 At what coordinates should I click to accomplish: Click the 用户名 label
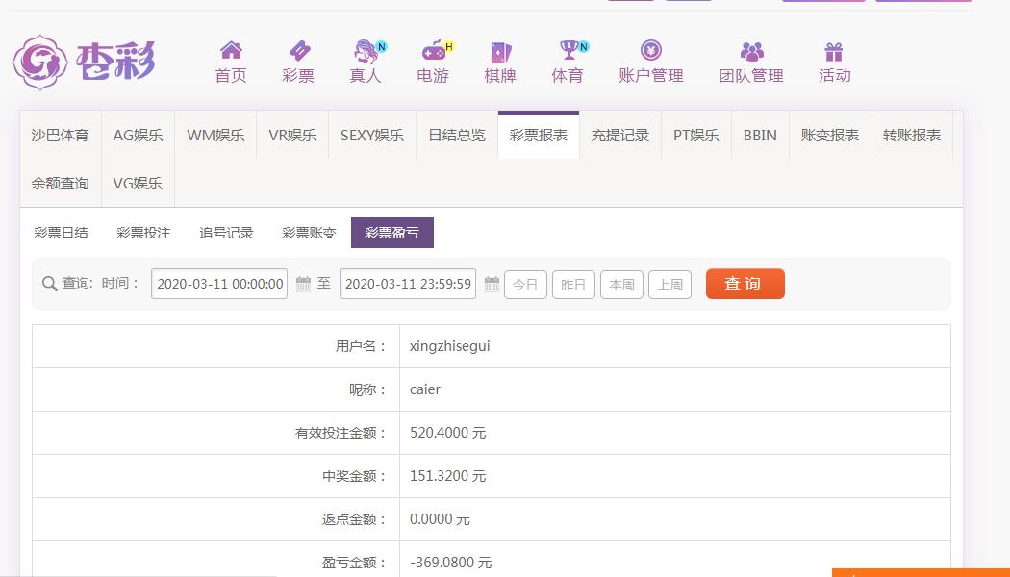(361, 346)
